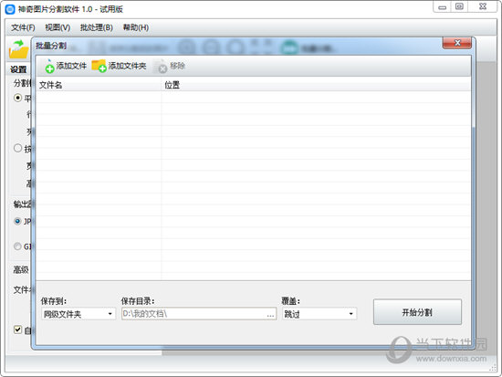Click the open folder icon in main toolbar
The height and width of the screenshot is (377, 502).
[18, 48]
